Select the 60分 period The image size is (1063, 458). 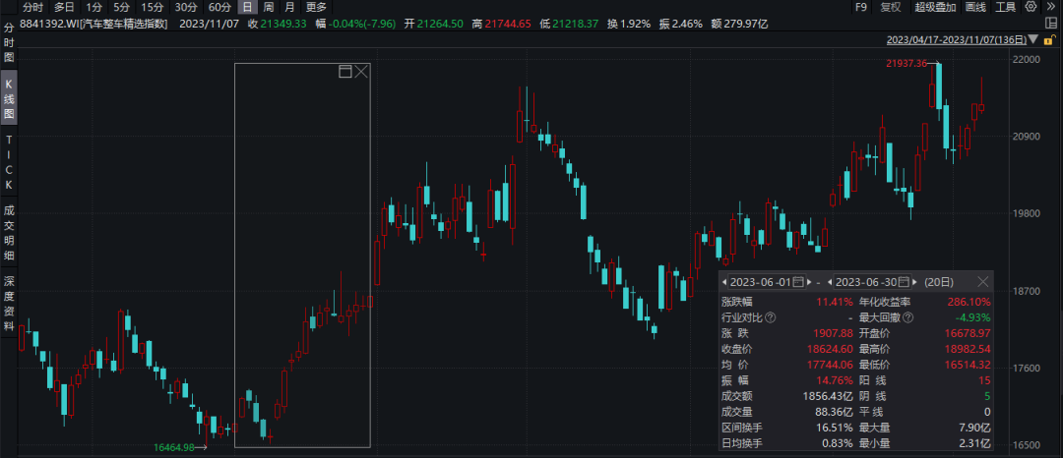click(219, 7)
